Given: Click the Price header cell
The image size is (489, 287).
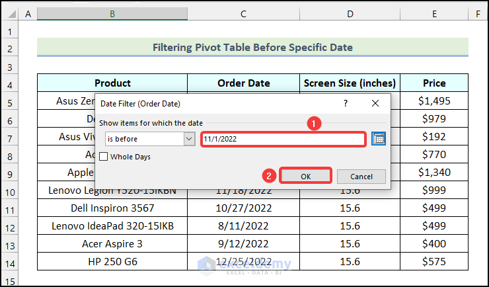Looking at the screenshot, I should click(x=434, y=83).
